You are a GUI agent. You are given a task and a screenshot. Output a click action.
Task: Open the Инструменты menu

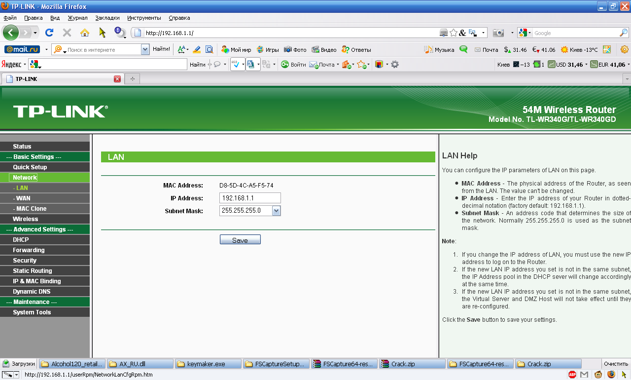(144, 18)
